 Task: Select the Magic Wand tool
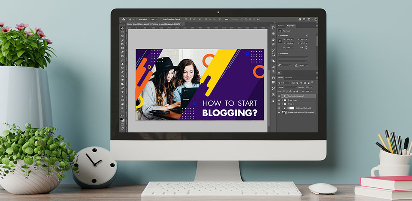click(122, 40)
